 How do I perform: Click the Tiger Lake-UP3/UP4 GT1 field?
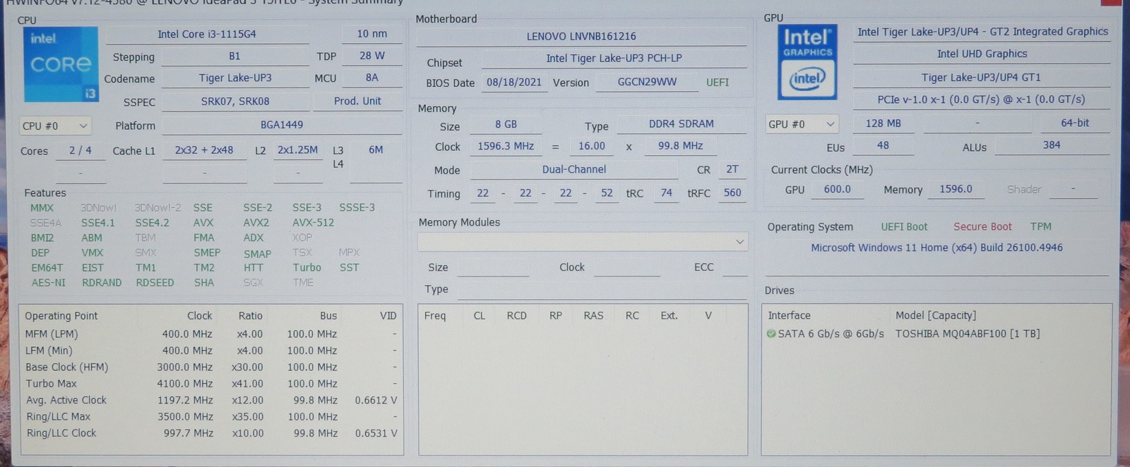point(981,78)
